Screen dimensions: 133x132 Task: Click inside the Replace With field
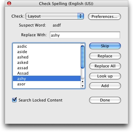point(85,35)
